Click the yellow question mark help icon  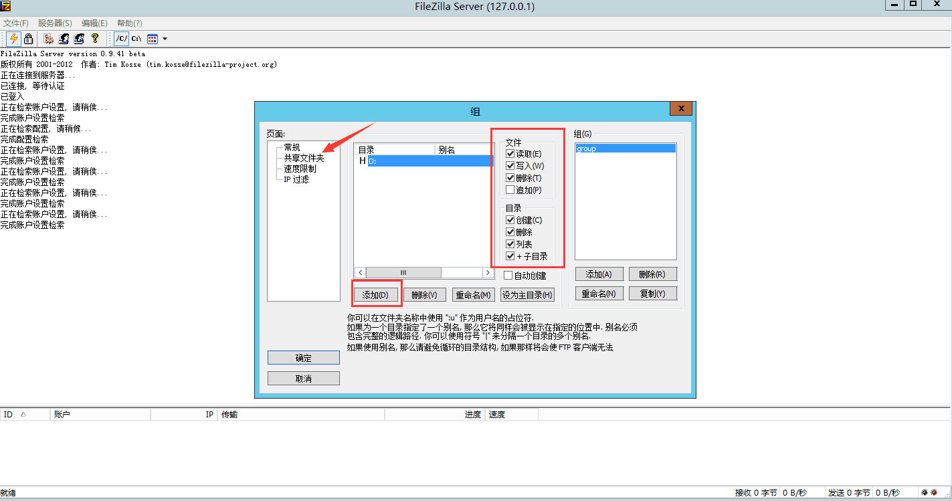tap(95, 39)
